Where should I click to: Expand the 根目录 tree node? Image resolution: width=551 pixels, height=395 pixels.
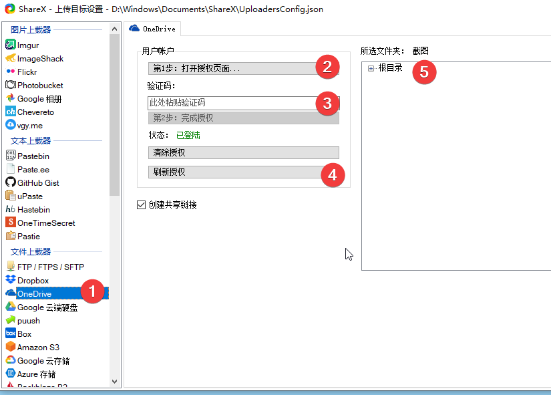click(x=371, y=68)
